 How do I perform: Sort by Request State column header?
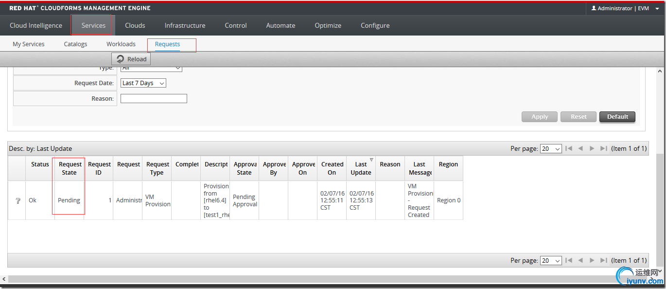click(69, 168)
